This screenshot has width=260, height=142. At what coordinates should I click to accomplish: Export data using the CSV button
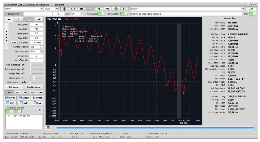point(37,102)
